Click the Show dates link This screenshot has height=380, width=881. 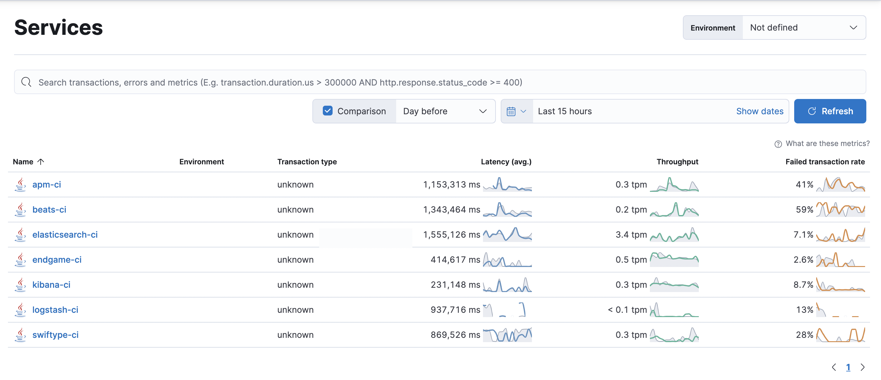760,111
